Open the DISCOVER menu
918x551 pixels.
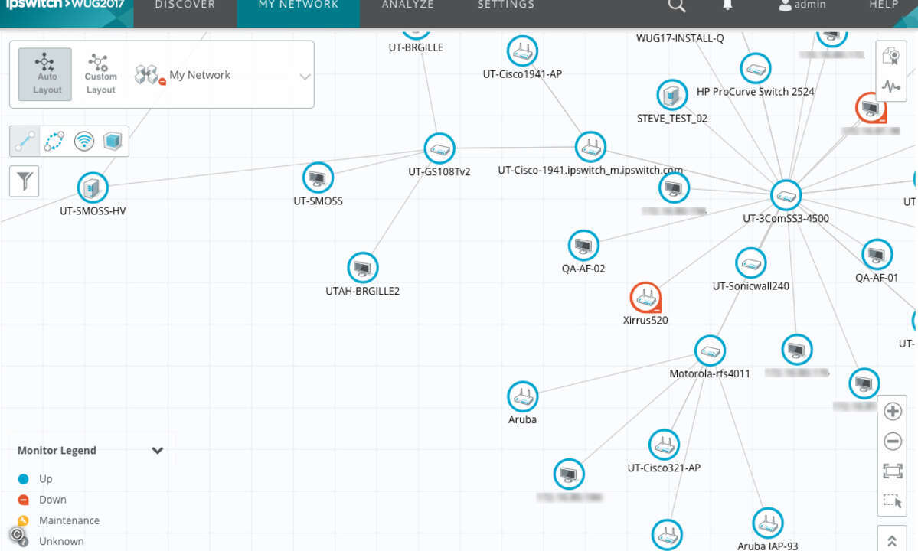[185, 5]
